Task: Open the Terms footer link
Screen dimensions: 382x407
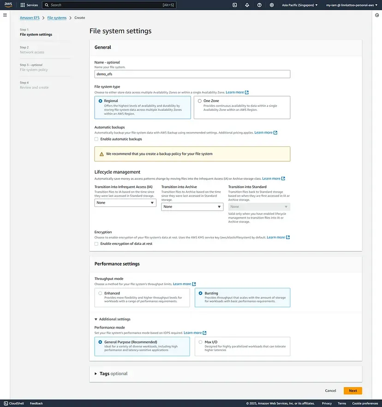Action: click(x=342, y=403)
